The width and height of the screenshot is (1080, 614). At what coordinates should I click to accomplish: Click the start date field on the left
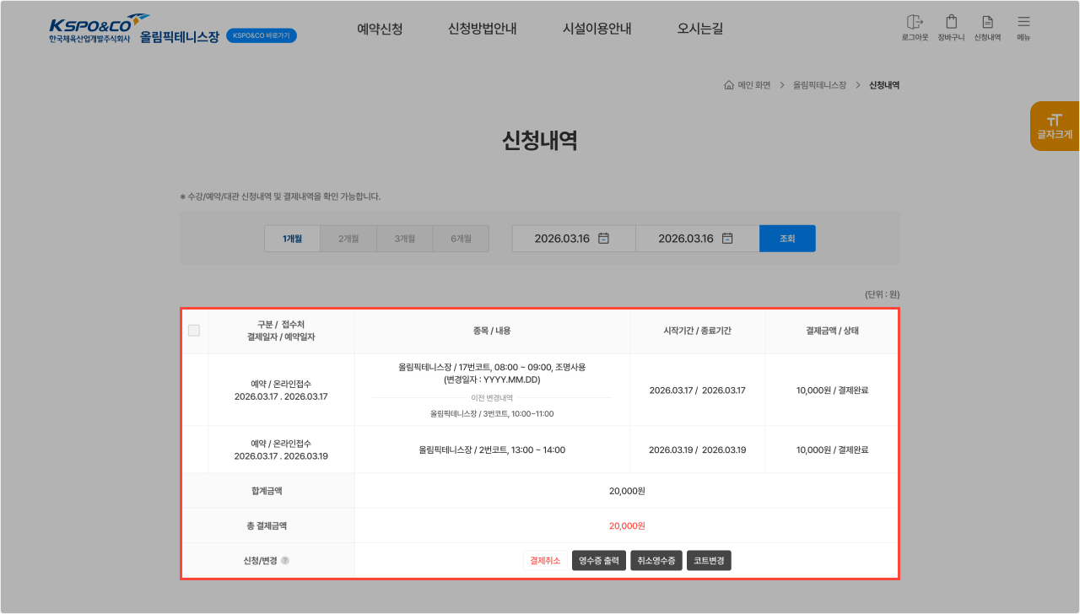574,239
